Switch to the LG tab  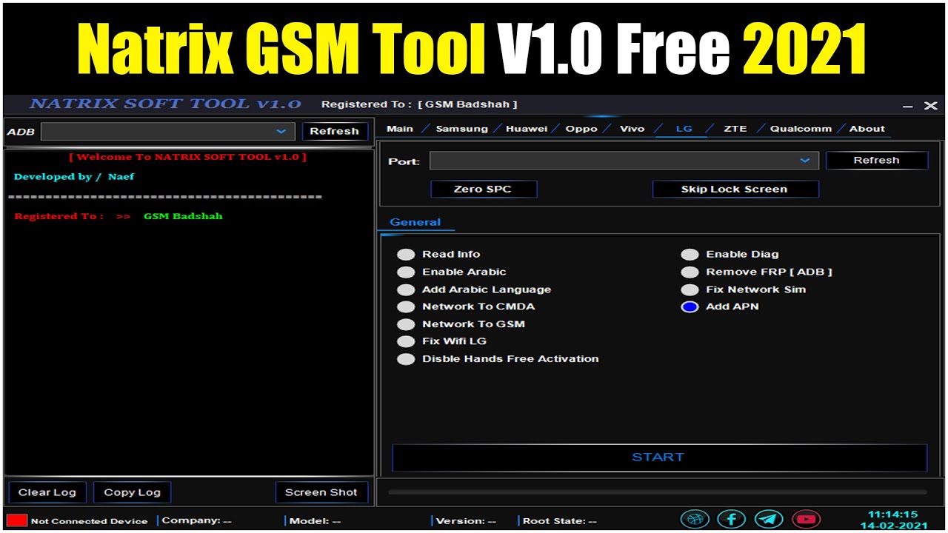pos(684,129)
